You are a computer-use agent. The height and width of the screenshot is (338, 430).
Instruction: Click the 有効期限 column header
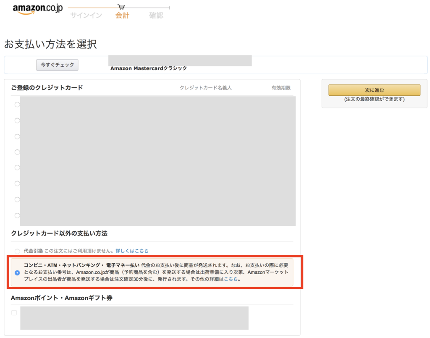click(x=281, y=88)
